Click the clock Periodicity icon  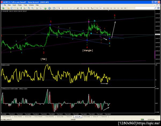pyautogui.click(x=49, y=8)
